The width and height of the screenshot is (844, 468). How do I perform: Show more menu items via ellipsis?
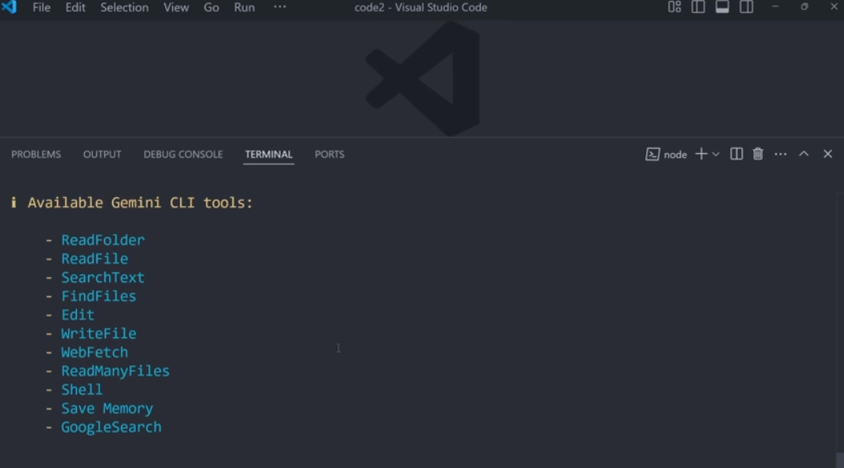click(280, 7)
